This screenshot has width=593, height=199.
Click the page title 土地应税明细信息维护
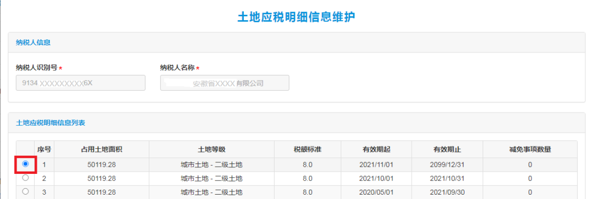tap(296, 17)
